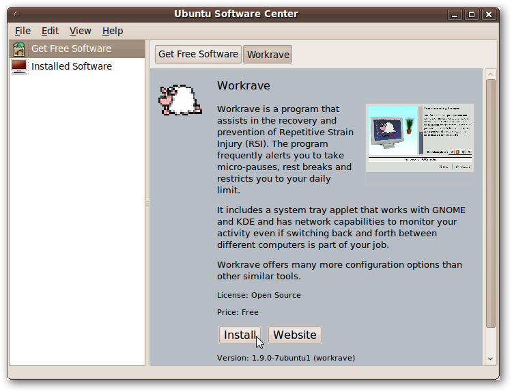Viewport: 512px width, 392px height.
Task: Open the View menu
Action: tap(80, 31)
